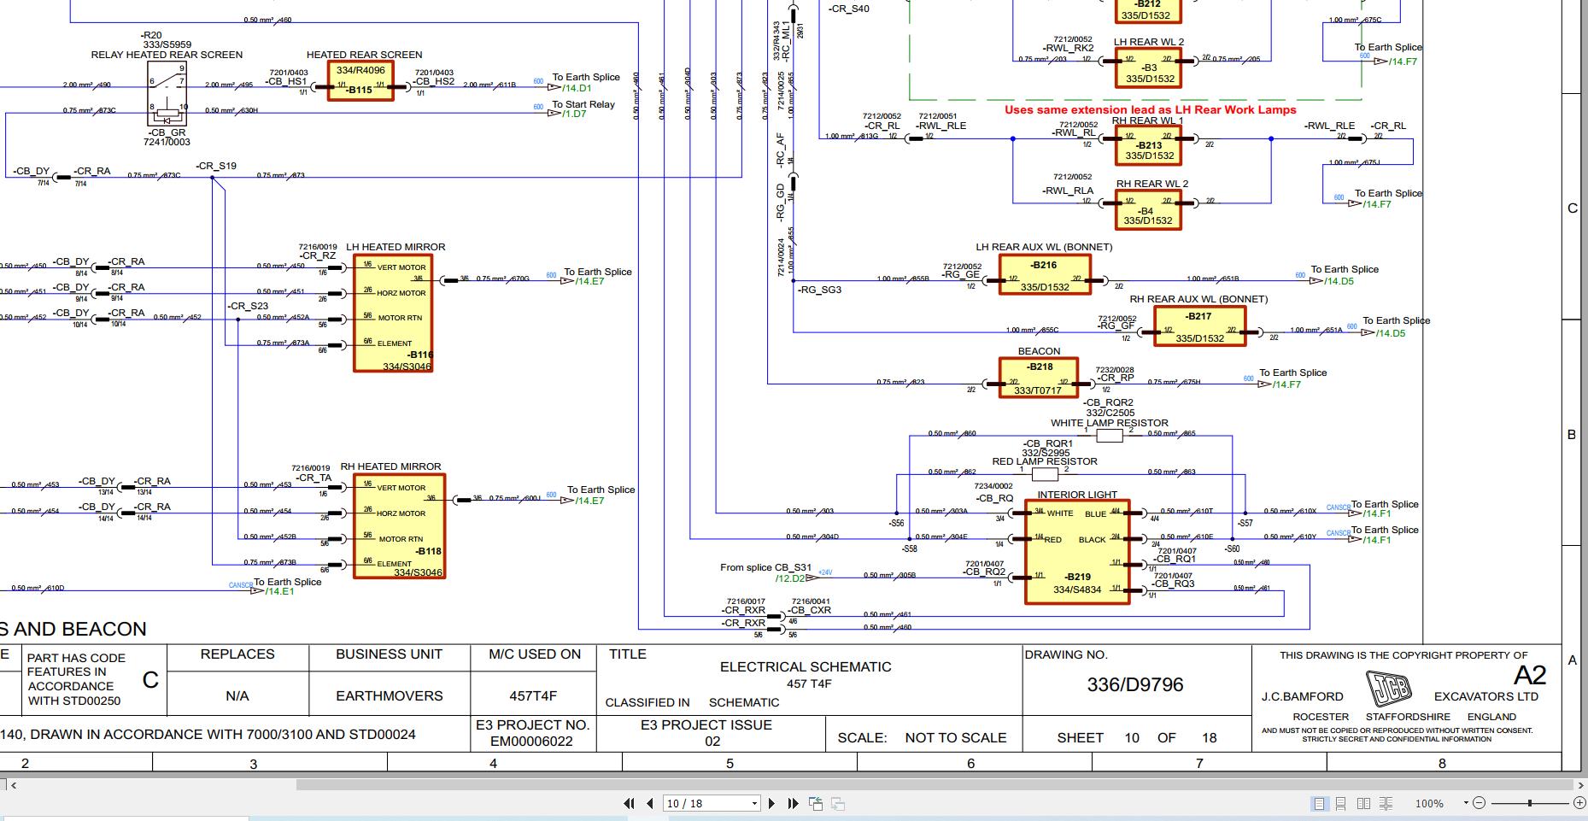Screen dimensions: 1588x821
Task: Expand the zoom percentage dropdown
Action: pyautogui.click(x=1466, y=803)
